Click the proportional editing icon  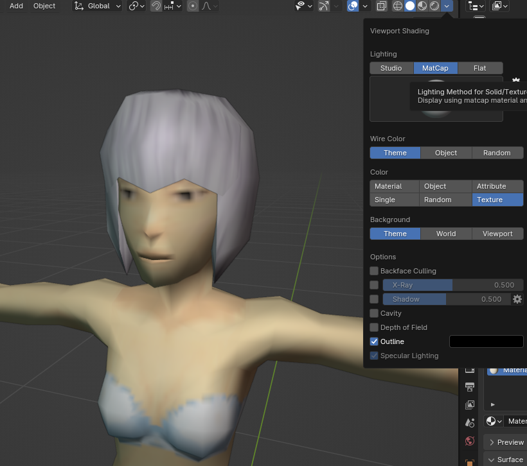192,6
